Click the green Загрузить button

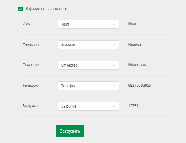click(70, 131)
